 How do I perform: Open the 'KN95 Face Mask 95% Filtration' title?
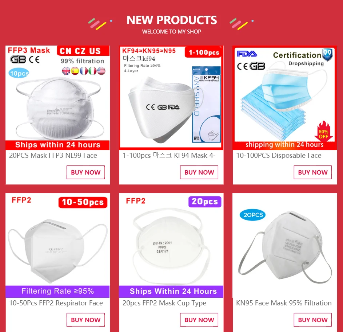pyautogui.click(x=284, y=303)
